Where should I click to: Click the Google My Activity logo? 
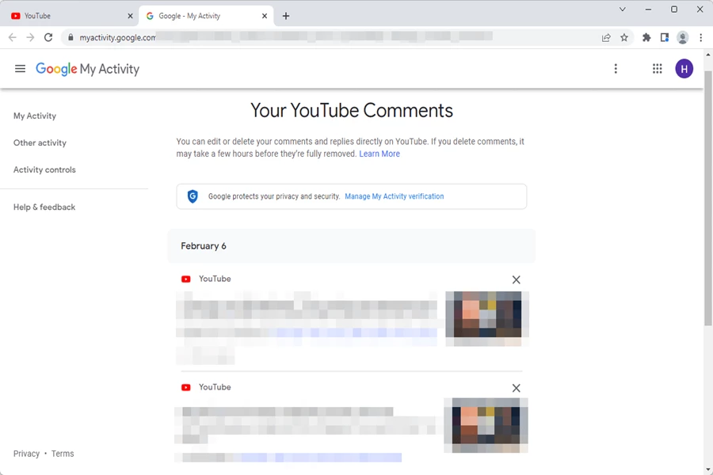click(x=87, y=69)
